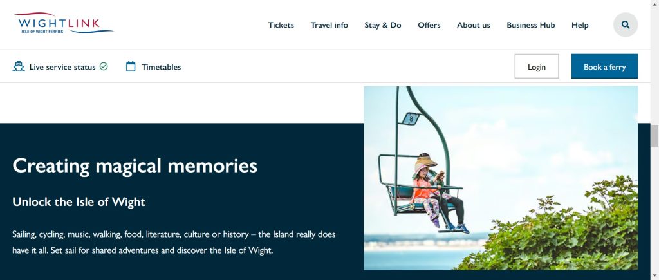Click the calendar icon next to Timetables
659x280 pixels.
(131, 66)
